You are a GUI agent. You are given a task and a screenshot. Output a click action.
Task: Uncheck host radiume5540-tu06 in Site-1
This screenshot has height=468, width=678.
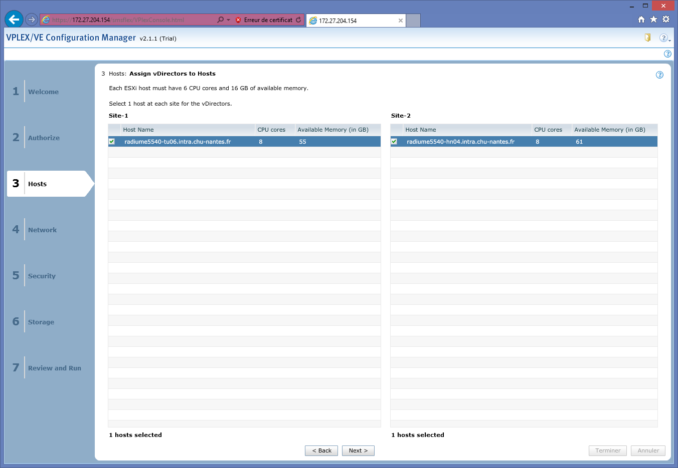[x=112, y=142]
